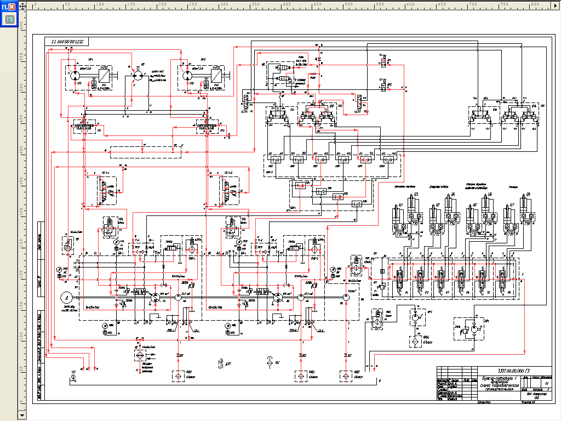Screen dimensions: 561x421
Task: Close the small floating 'П.' panel
Action: click(x=12, y=7)
